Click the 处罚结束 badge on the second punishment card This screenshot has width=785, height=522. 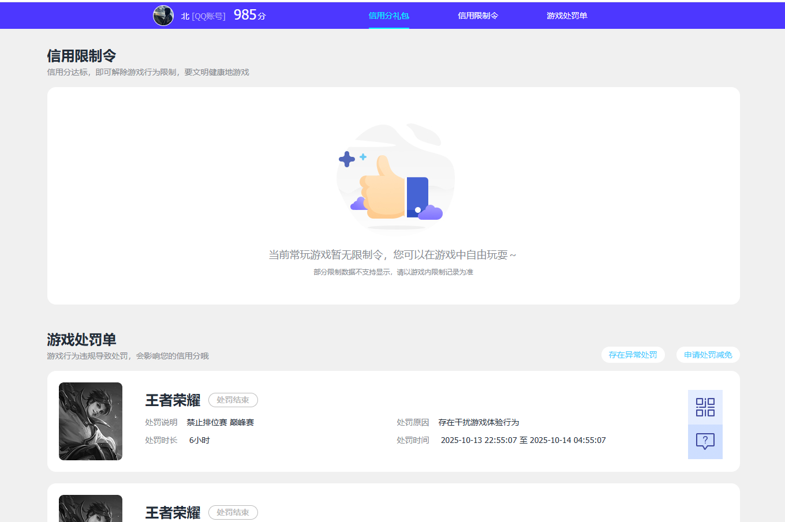point(233,512)
